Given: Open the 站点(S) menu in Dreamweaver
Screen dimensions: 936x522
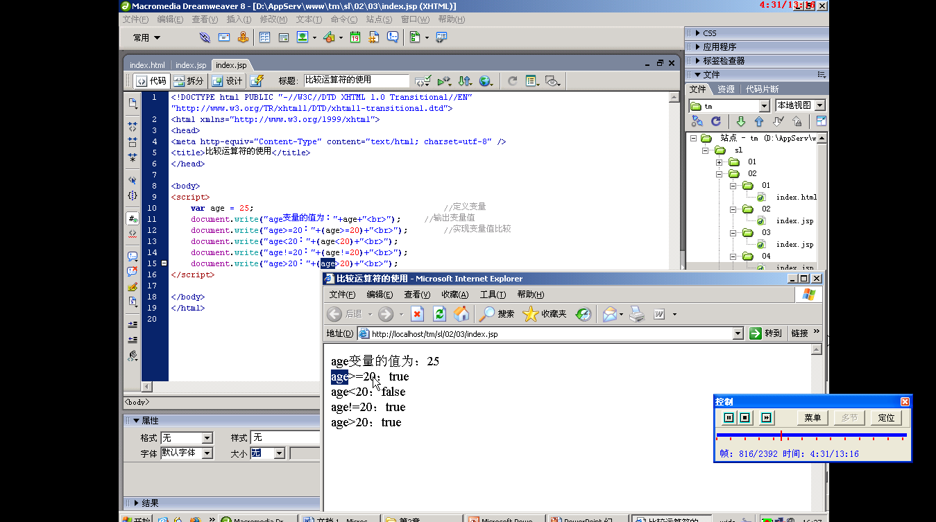Looking at the screenshot, I should (x=379, y=19).
